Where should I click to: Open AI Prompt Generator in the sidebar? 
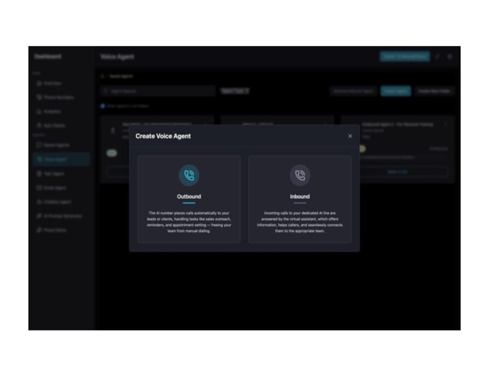[x=59, y=216]
